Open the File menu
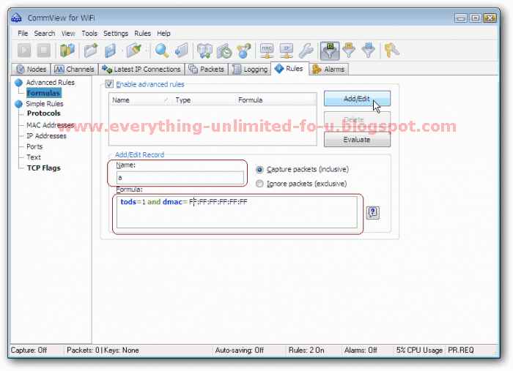Viewport: 513px width, 371px height. point(23,34)
